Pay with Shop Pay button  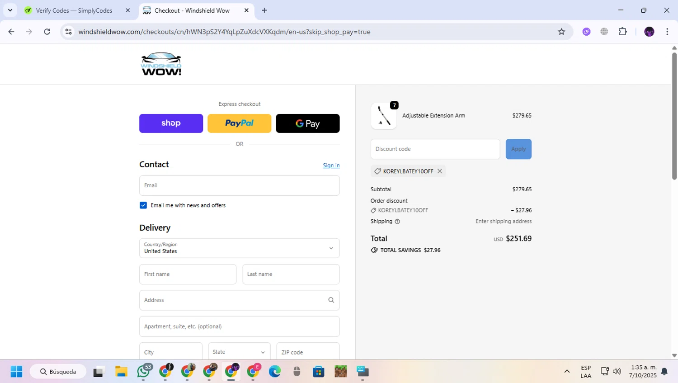(x=171, y=123)
